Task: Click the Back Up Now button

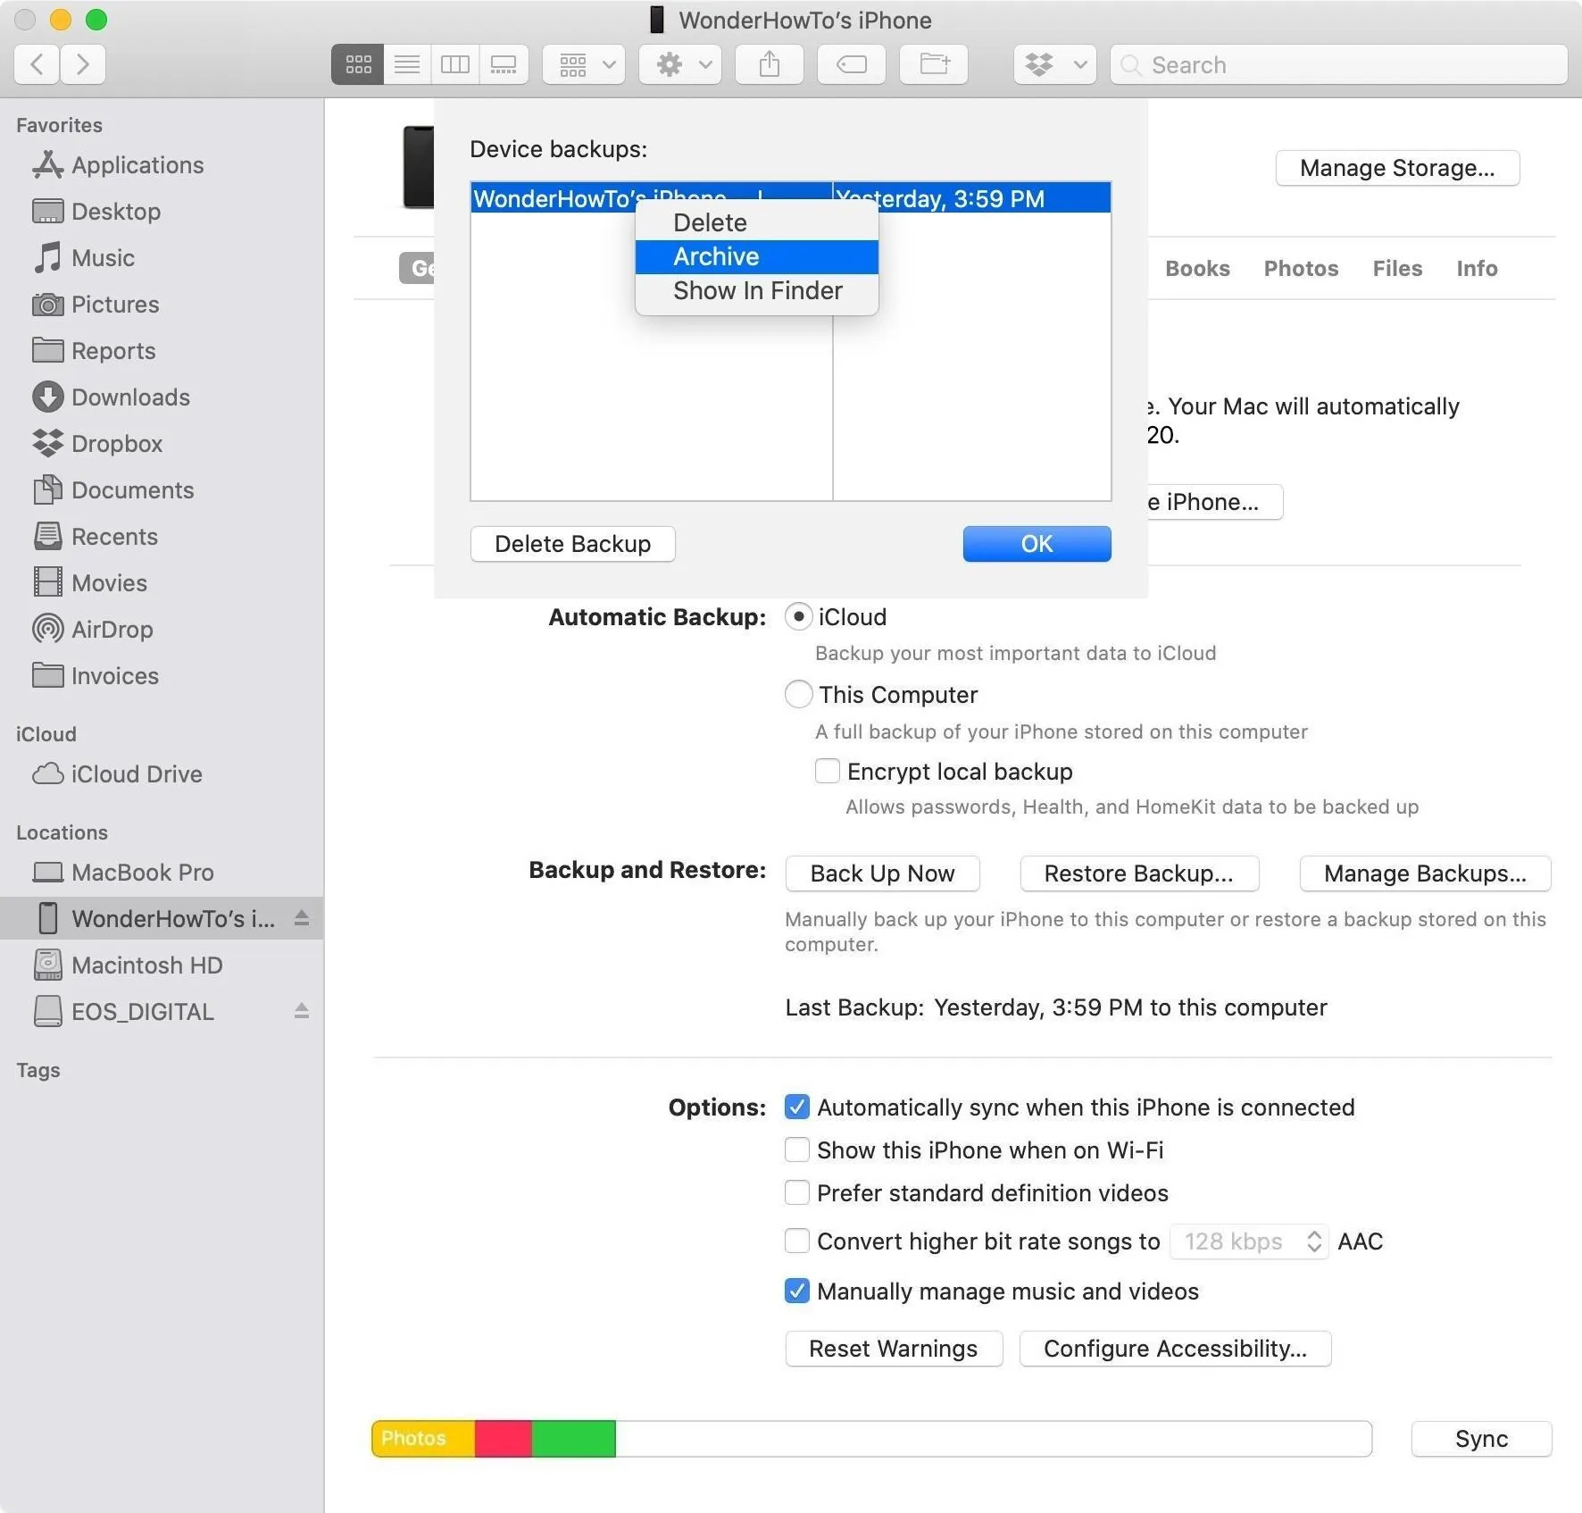Action: pos(882,874)
